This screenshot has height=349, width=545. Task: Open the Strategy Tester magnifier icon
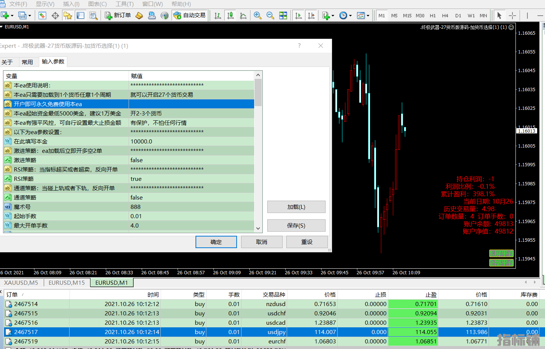(x=93, y=15)
